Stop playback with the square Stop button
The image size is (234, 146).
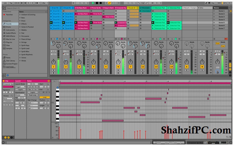pos(97,3)
